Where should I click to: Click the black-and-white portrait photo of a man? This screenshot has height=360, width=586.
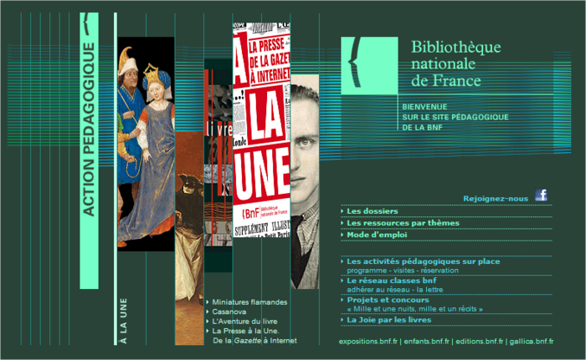(305, 182)
